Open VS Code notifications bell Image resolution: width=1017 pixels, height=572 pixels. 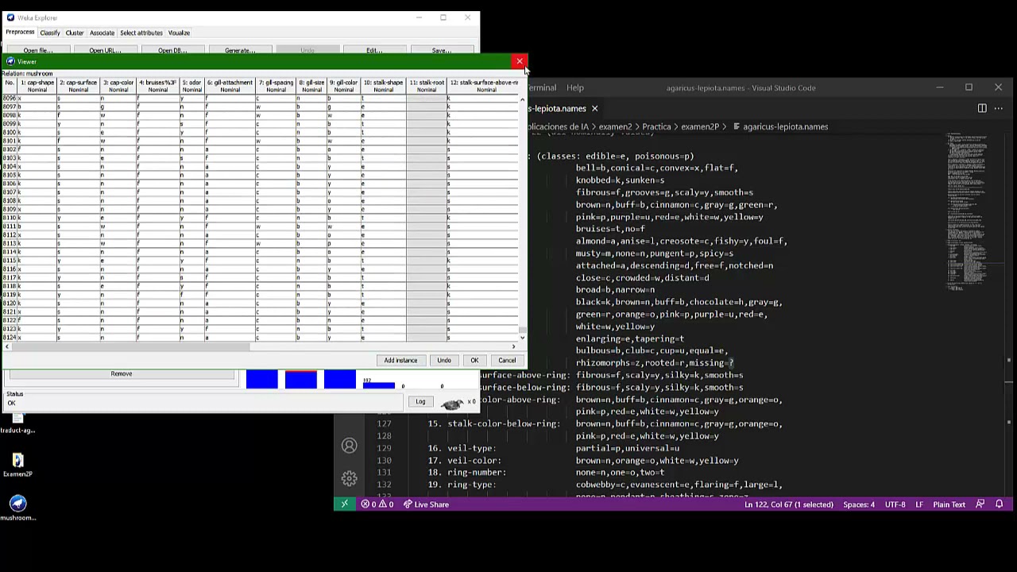point(1000,504)
